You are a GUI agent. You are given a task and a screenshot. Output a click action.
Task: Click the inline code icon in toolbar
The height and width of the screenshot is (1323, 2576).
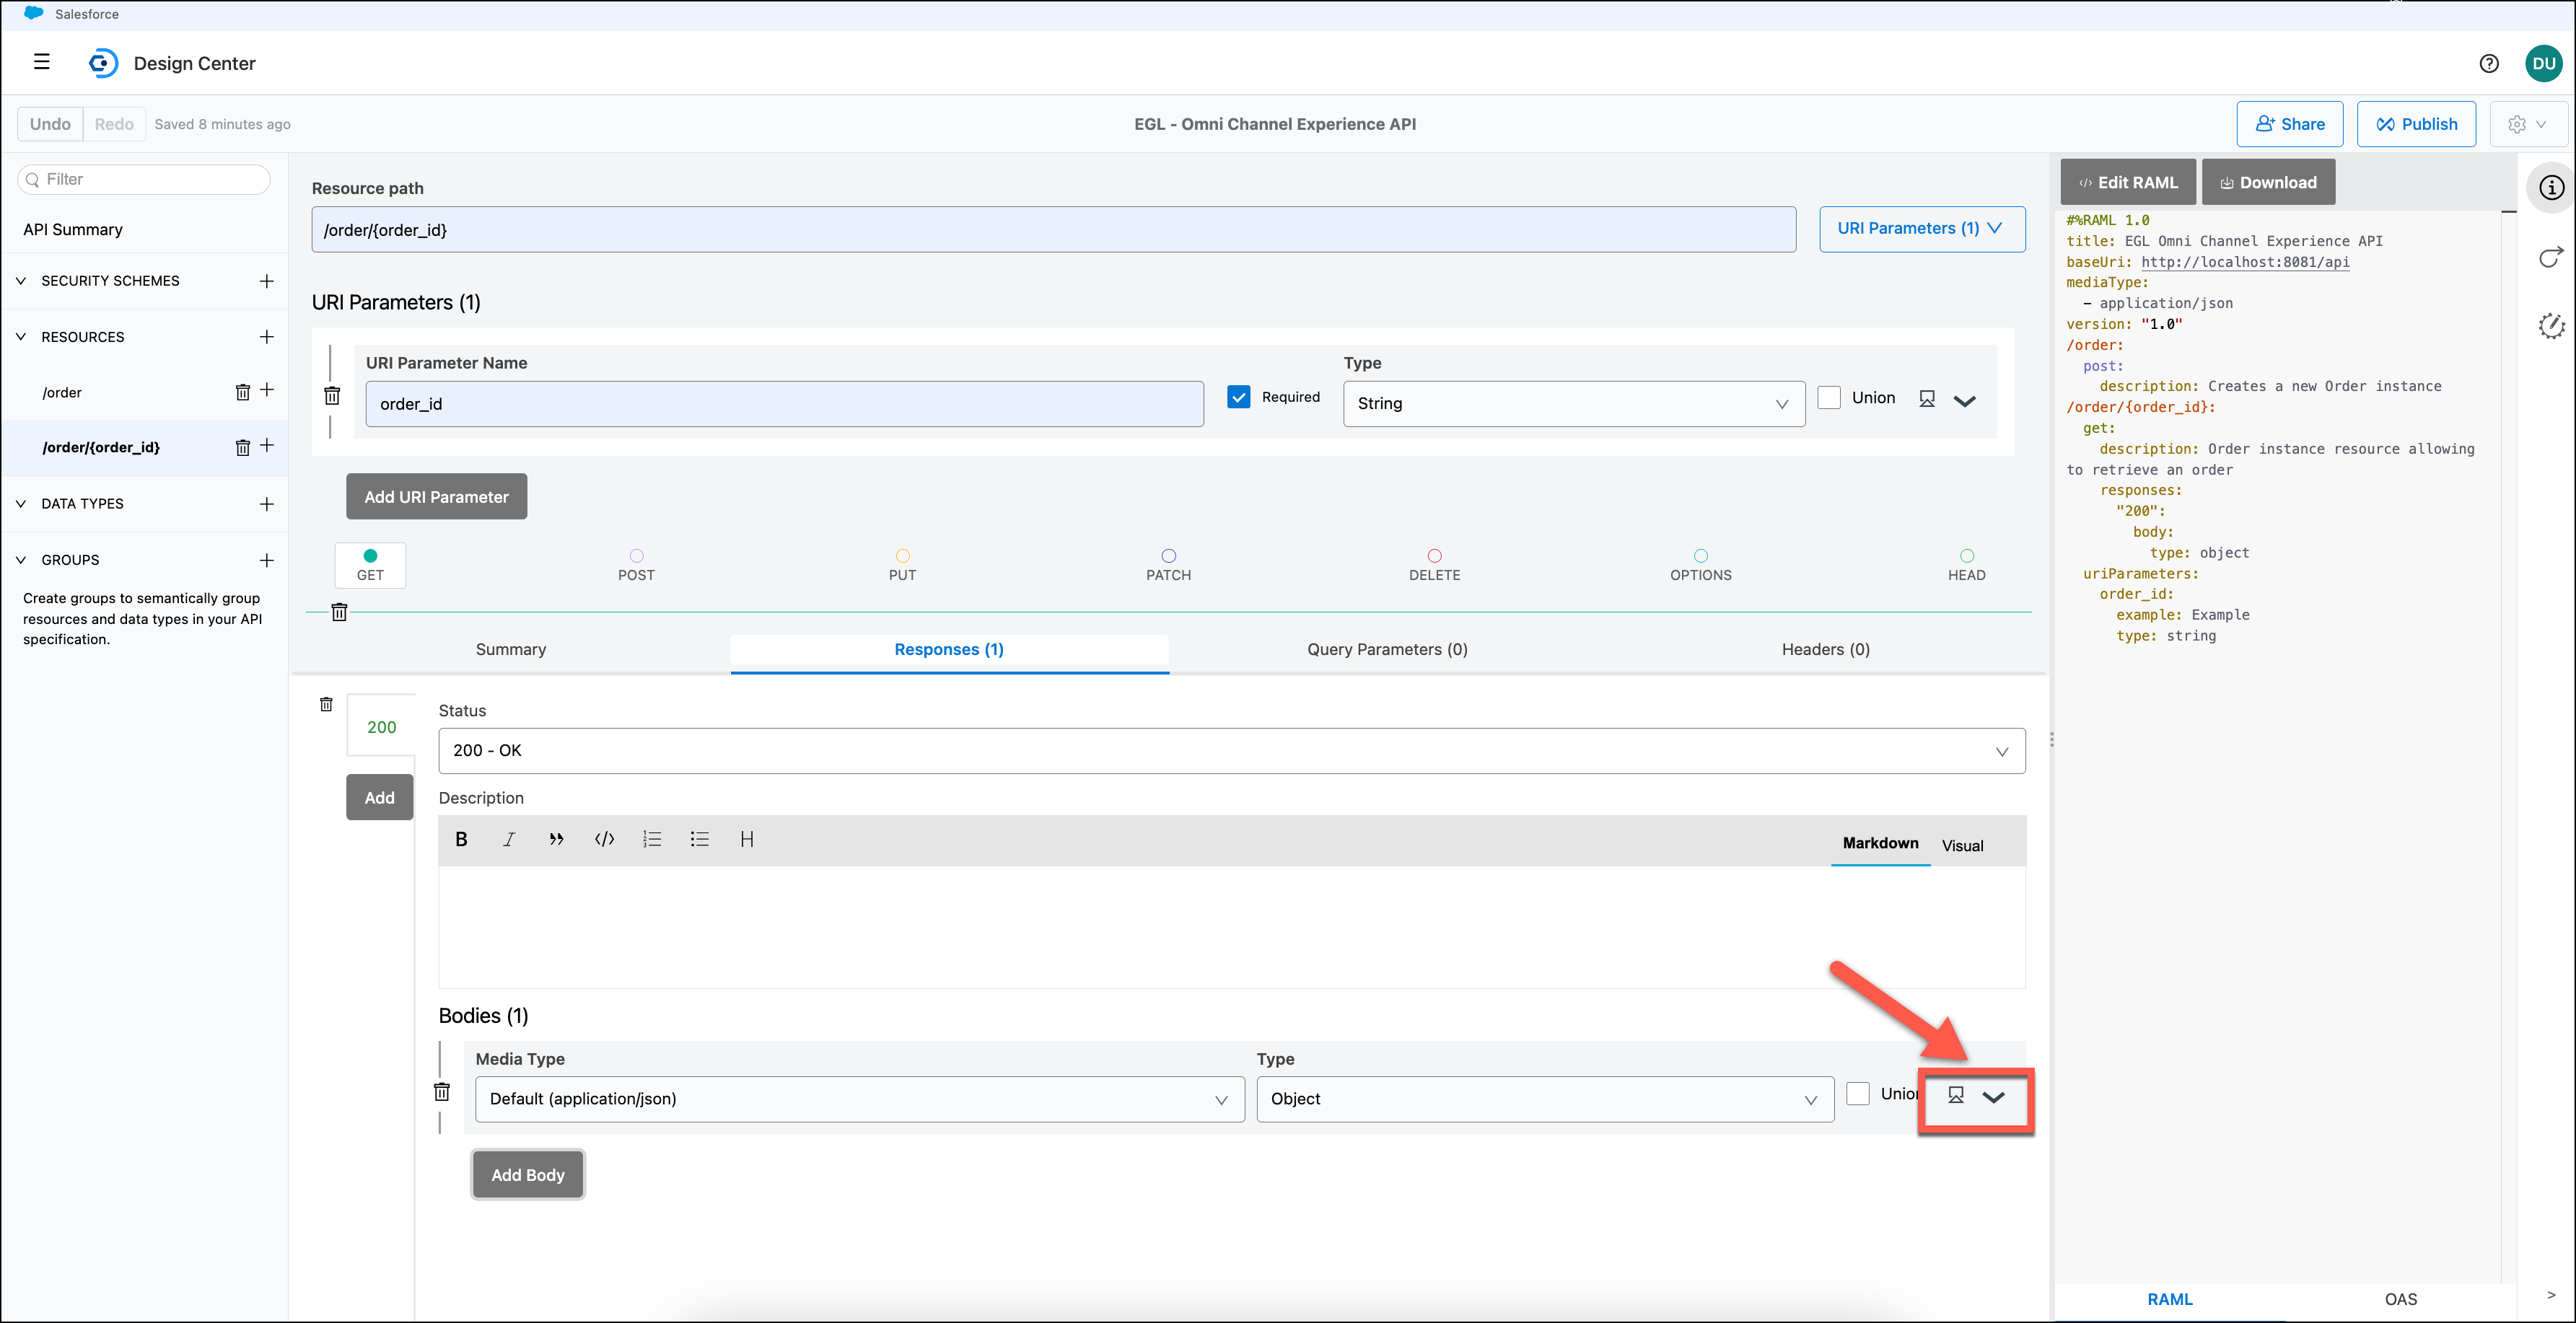[604, 839]
